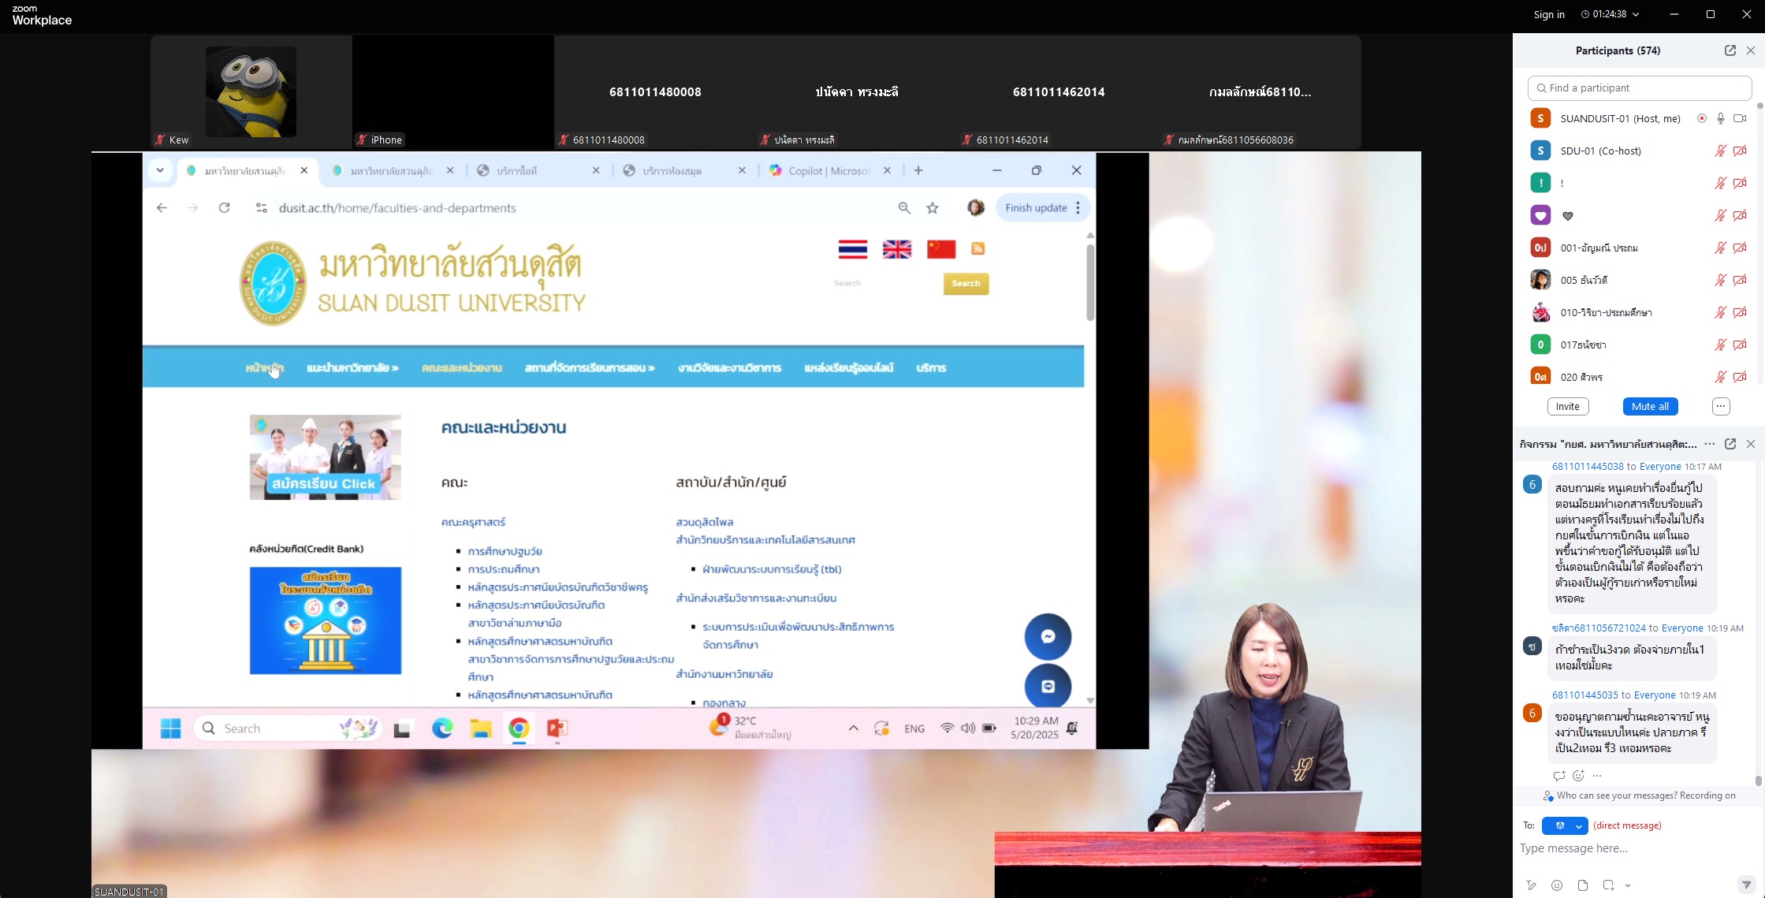
Task: Click the shared webpage vertical scrollbar
Action: 1090,282
